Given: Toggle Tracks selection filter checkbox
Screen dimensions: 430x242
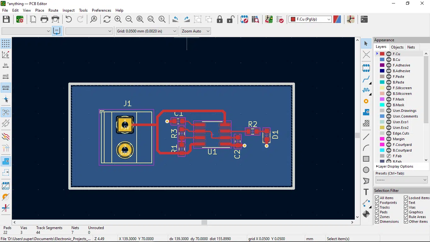Looking at the screenshot, I should click(377, 207).
